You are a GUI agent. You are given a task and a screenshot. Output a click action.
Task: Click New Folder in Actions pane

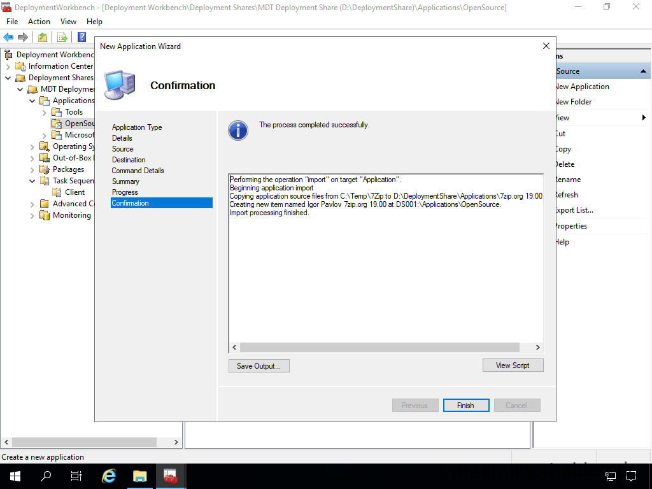click(x=574, y=102)
